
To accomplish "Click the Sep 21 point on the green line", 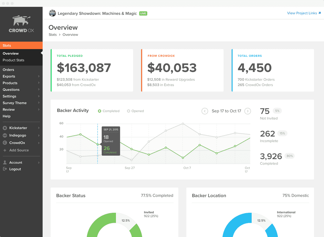I will pyautogui.click(x=98, y=144).
